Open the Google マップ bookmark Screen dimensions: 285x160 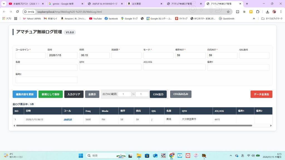click(x=129, y=19)
